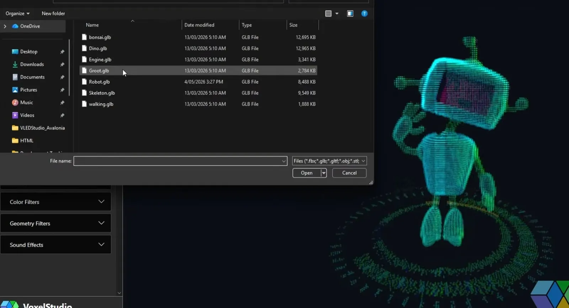569x308 pixels.
Task: Click the file icon of walking.glb
Action: click(84, 104)
